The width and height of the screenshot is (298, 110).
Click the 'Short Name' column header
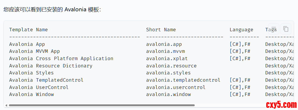pyautogui.click(x=161, y=30)
